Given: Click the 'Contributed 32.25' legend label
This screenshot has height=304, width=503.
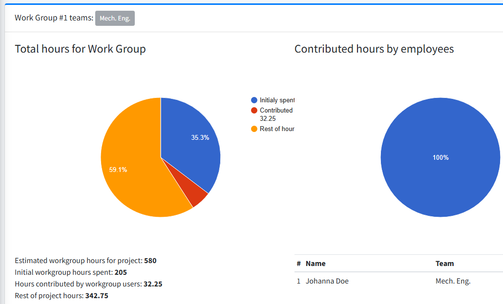Looking at the screenshot, I should tap(276, 114).
